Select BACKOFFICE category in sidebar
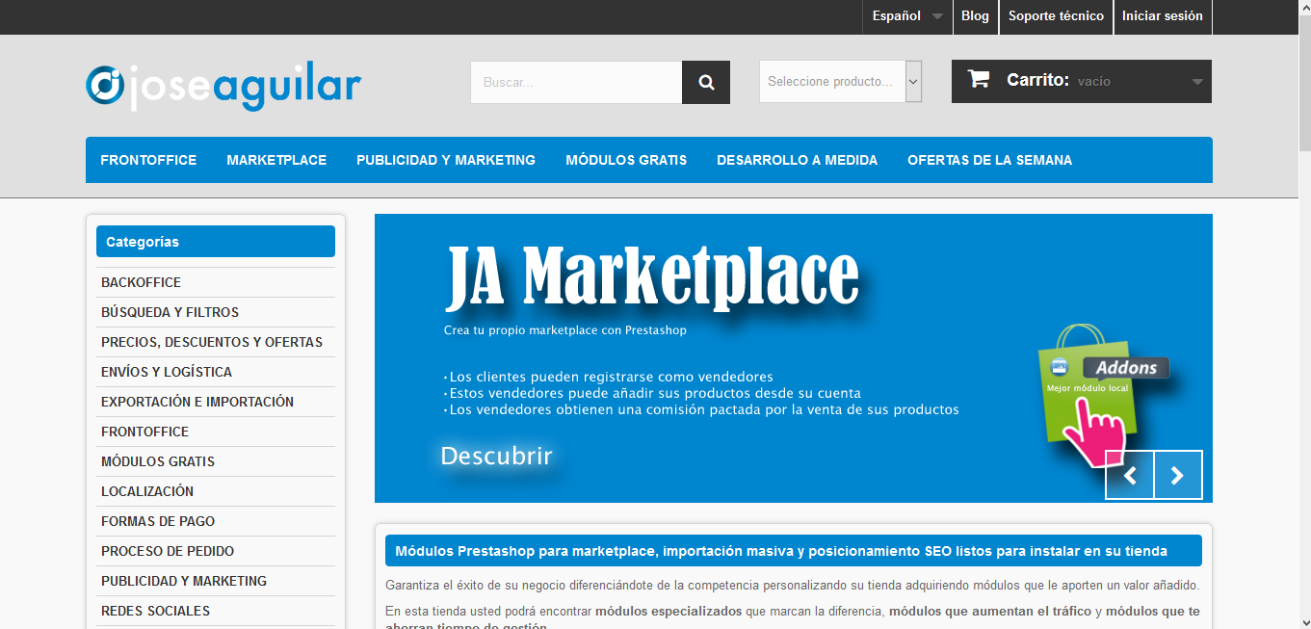 coord(141,282)
